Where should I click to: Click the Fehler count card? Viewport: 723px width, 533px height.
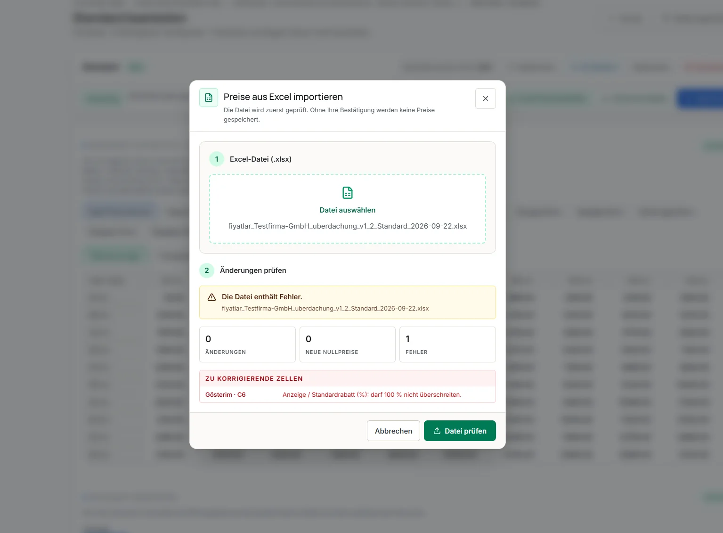447,344
